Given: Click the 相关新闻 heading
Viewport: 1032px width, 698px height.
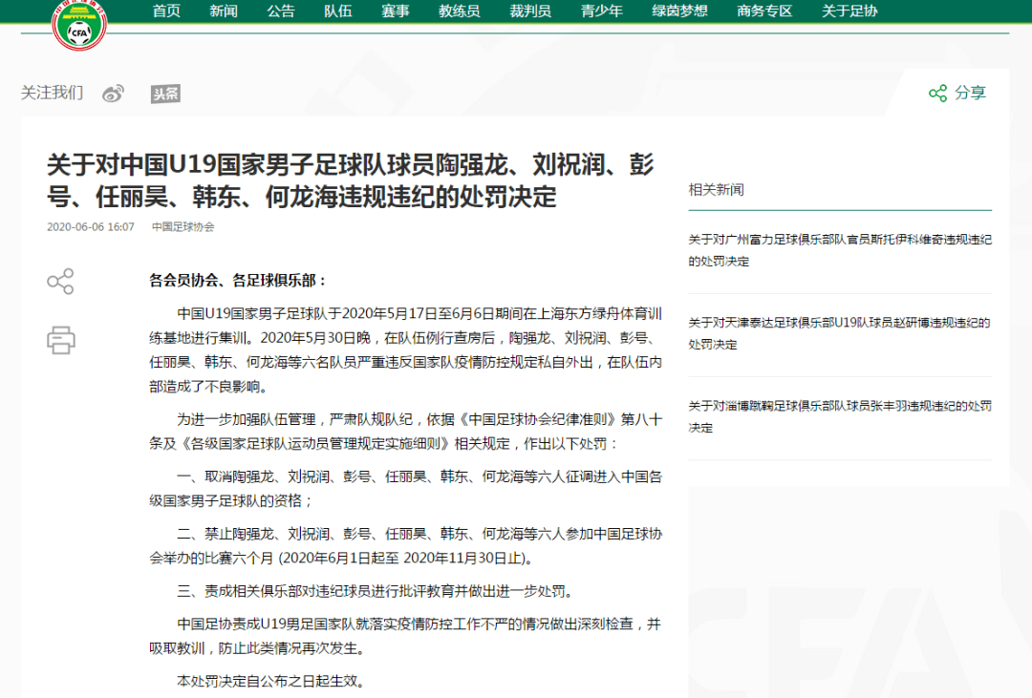Looking at the screenshot, I should click(x=716, y=189).
